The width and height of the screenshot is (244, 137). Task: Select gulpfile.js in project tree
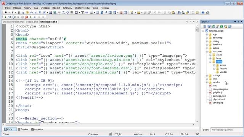click(x=218, y=92)
